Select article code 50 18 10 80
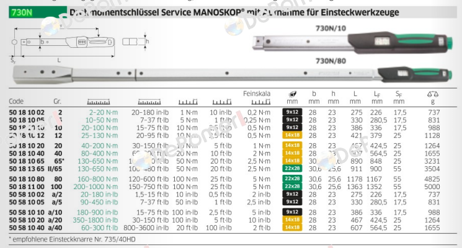 27,179
